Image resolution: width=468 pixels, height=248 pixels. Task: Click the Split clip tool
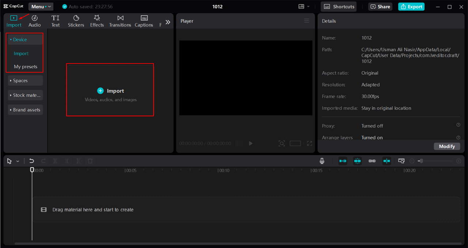(55, 161)
